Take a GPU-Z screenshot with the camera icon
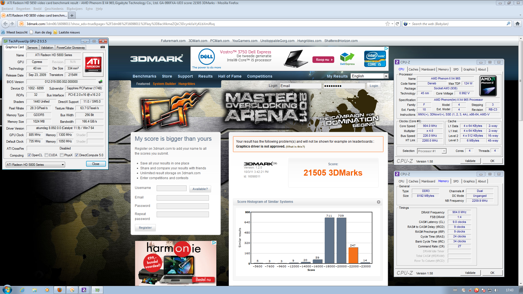 tap(103, 47)
